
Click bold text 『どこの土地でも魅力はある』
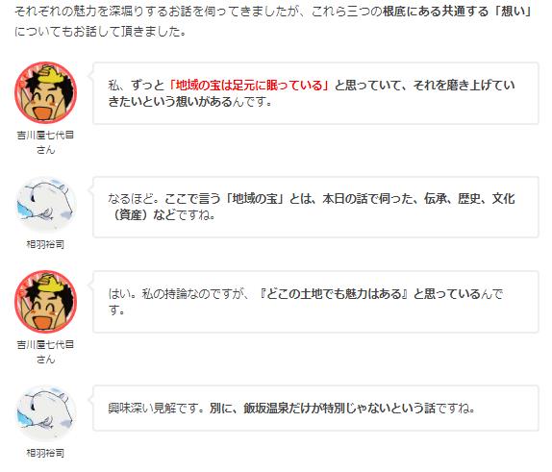pyautogui.click(x=333, y=293)
